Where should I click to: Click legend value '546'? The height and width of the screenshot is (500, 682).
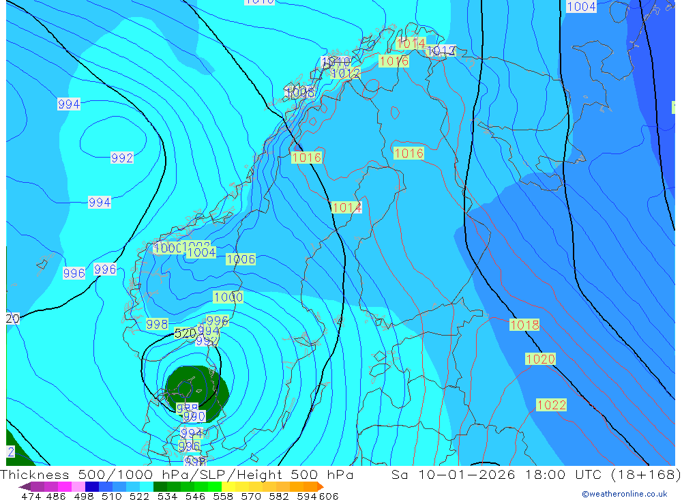pyautogui.click(x=195, y=496)
